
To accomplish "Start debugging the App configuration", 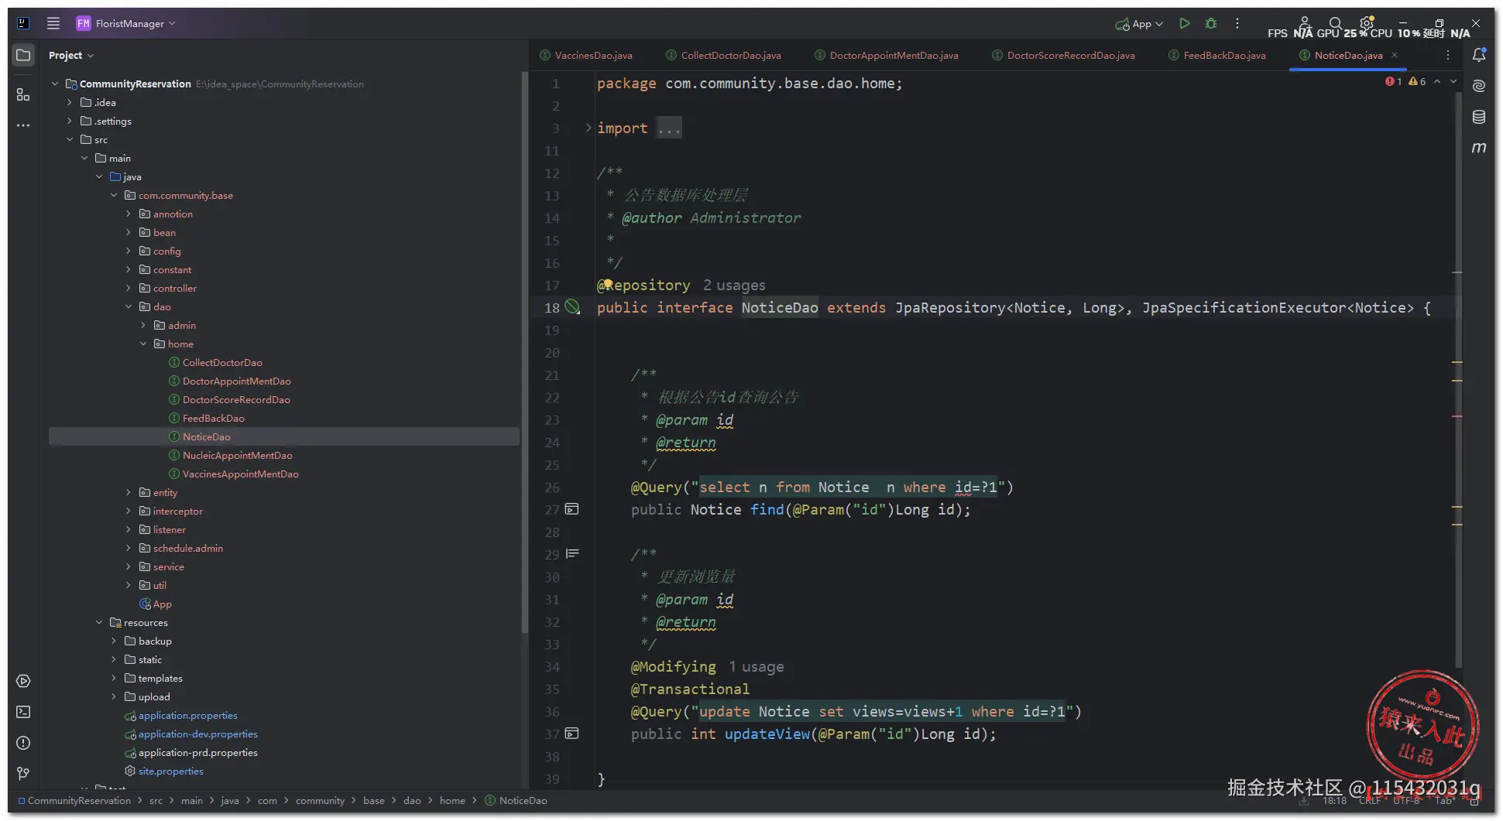I will [x=1211, y=23].
